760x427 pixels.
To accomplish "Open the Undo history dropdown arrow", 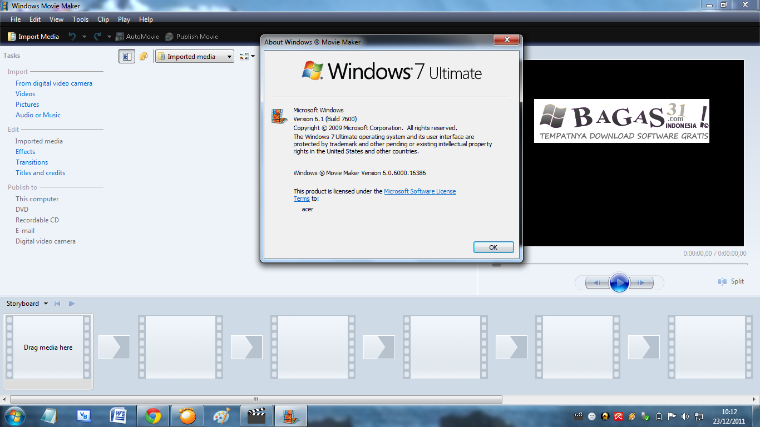I will (84, 37).
